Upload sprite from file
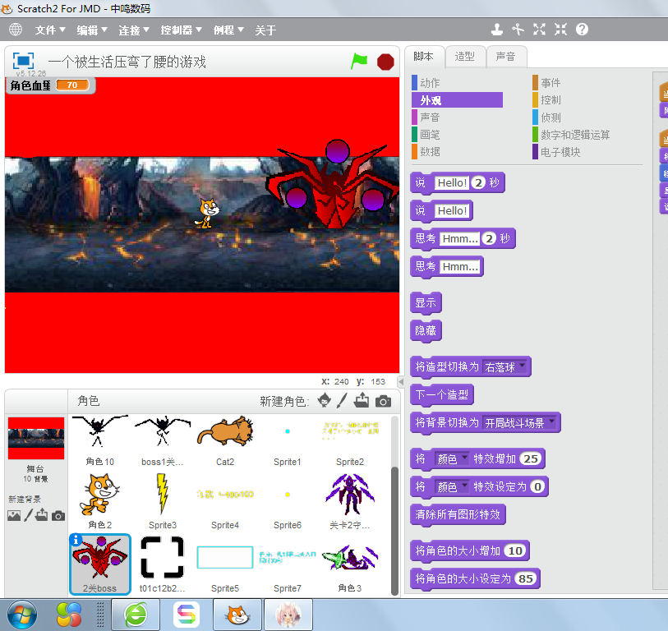 pos(362,400)
